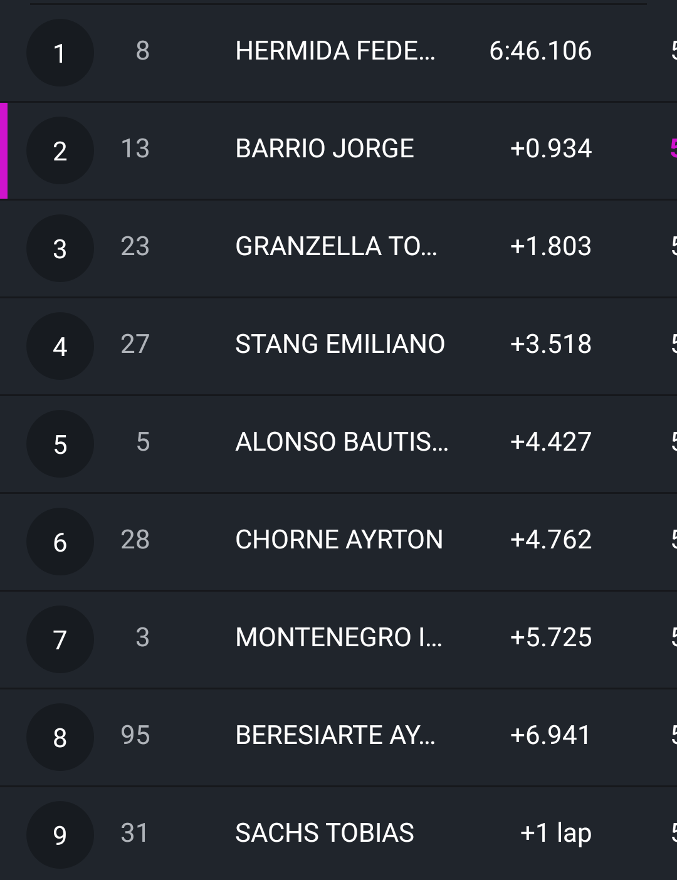Open STANG EMILIANO driver details
The height and width of the screenshot is (880, 677).
click(x=340, y=344)
